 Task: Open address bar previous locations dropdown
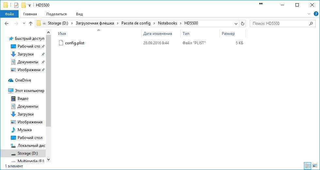(236, 23)
